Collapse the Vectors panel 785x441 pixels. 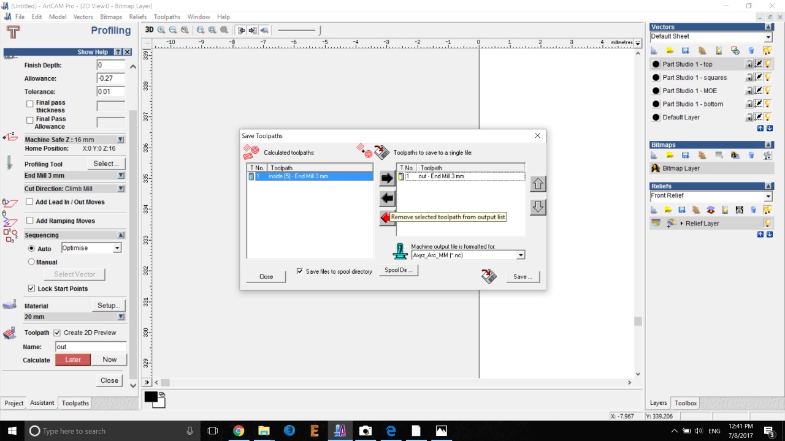768,27
